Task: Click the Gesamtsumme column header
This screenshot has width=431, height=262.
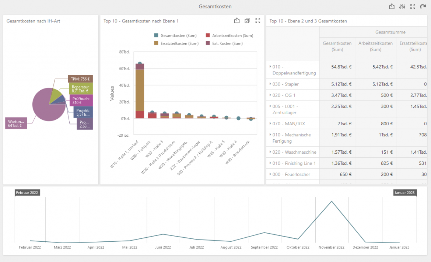Action: pos(391,32)
